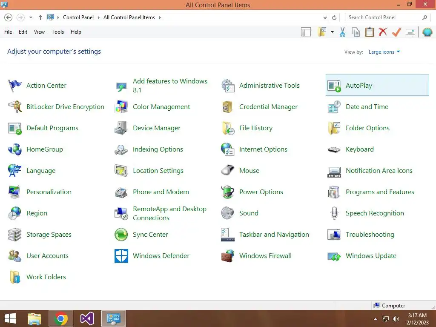The height and width of the screenshot is (327, 436).
Task: Open the Internet Options link
Action: pos(263,149)
